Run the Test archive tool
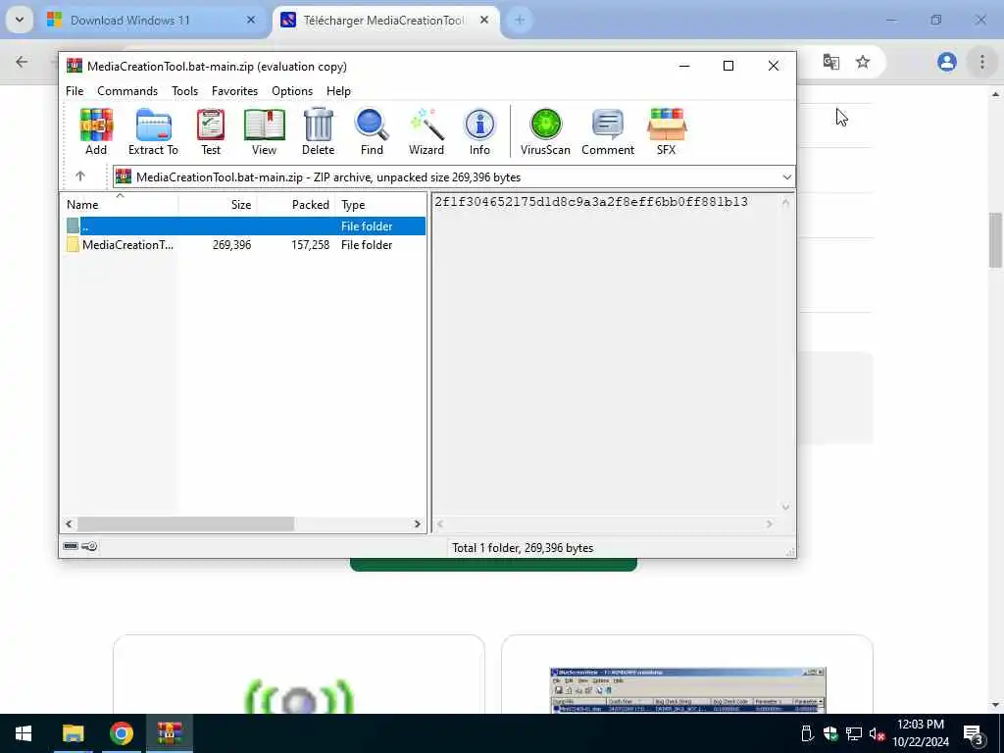 click(x=211, y=132)
